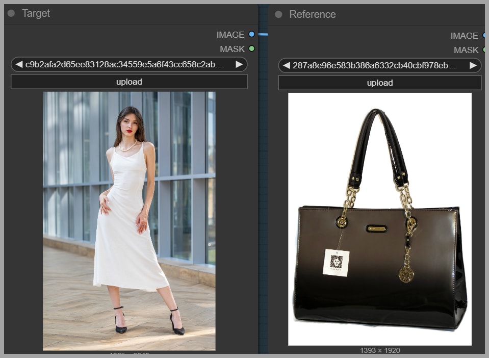
Task: Go to next image file in Target node
Action: (x=239, y=64)
